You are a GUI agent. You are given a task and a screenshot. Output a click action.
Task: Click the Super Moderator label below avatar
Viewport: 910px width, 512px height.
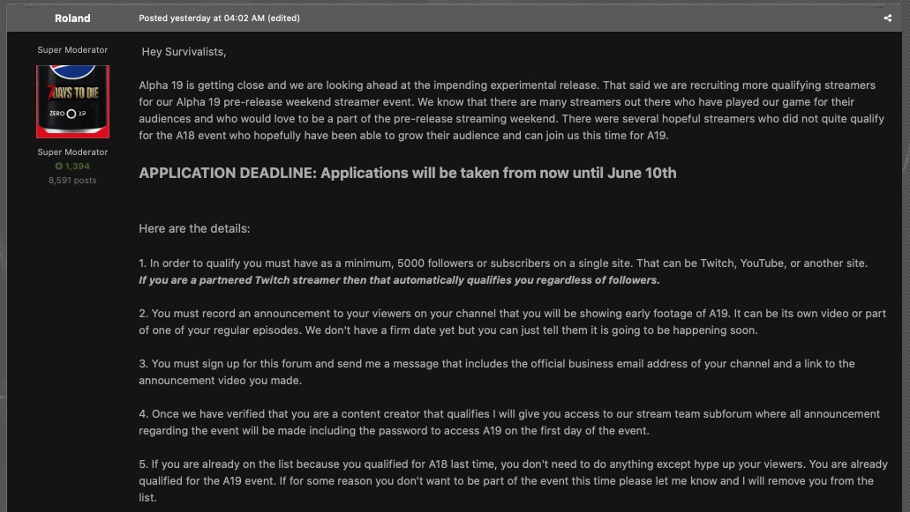pyautogui.click(x=72, y=152)
